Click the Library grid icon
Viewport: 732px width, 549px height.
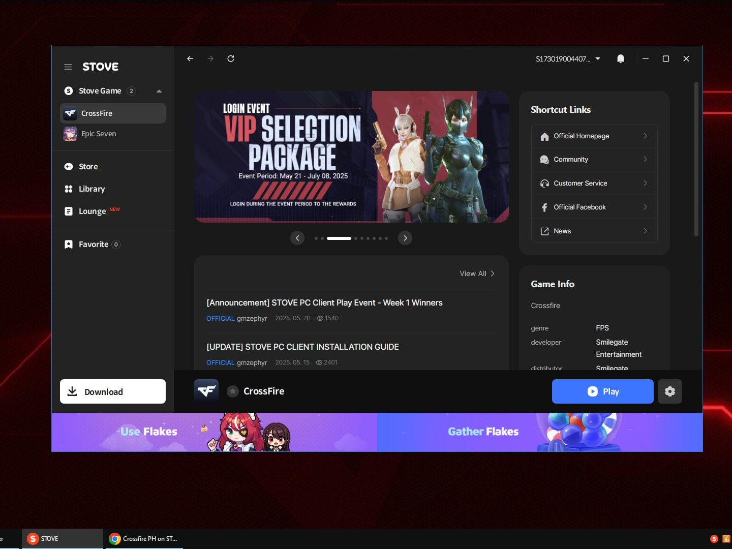(69, 189)
